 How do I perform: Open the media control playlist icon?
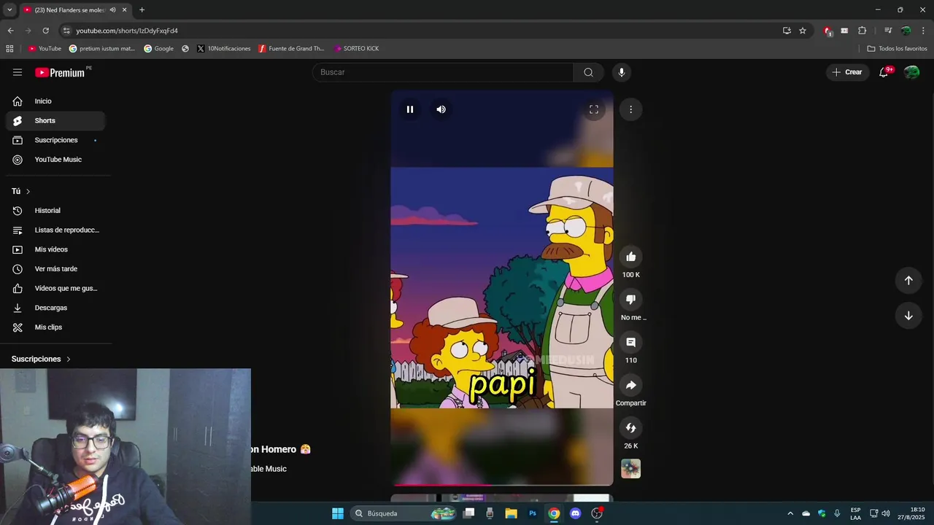(888, 31)
